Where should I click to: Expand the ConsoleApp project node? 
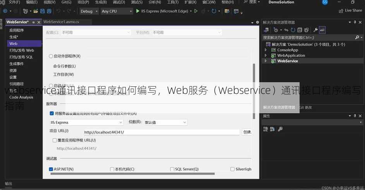coord(266,50)
